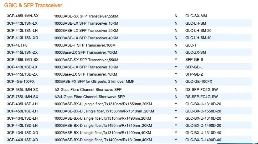The width and height of the screenshot is (258, 144).
Task: Click compatible model GLC-GE-100FX
Action: [x=199, y=82]
